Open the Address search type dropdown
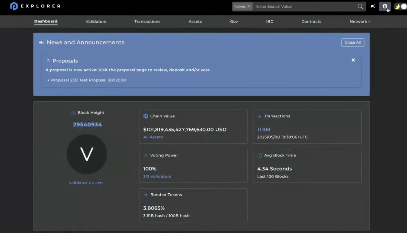This screenshot has width=407, height=233. point(242,7)
